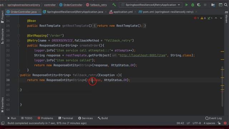Click HttpStatus.OK on line 38
229x129 pixels.
115,80
